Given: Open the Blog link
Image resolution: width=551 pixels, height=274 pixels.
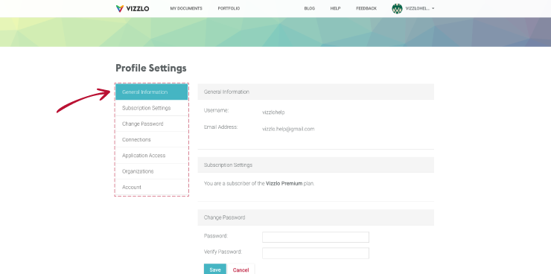Looking at the screenshot, I should click(310, 8).
